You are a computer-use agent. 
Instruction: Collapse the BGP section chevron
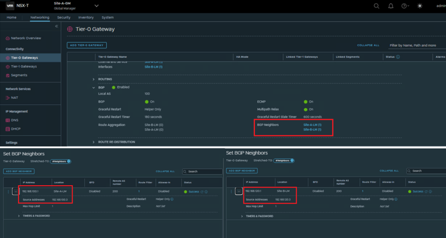tap(94, 88)
